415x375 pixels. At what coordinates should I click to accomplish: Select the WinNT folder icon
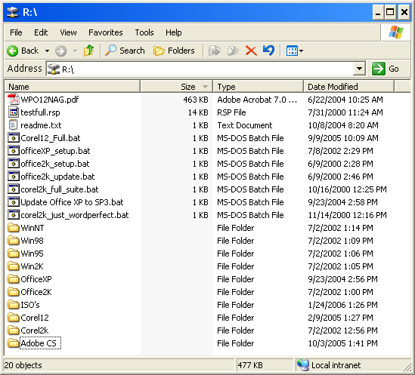pos(14,228)
